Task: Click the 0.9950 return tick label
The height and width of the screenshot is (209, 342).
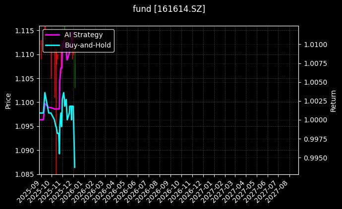Action: pyautogui.click(x=315, y=158)
